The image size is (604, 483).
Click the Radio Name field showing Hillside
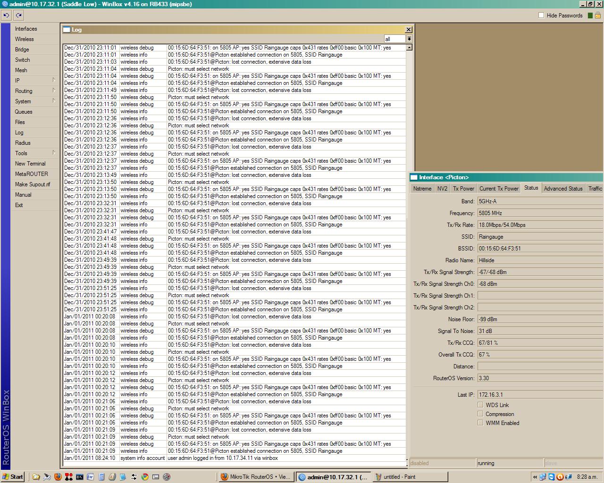540,260
